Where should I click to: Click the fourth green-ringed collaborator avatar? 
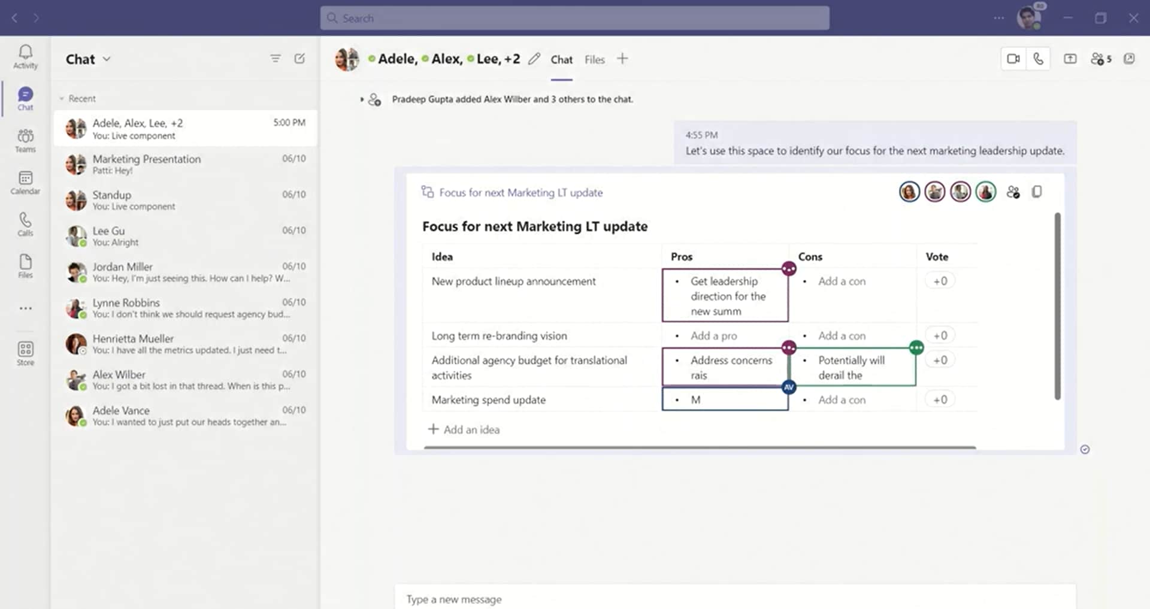tap(986, 192)
